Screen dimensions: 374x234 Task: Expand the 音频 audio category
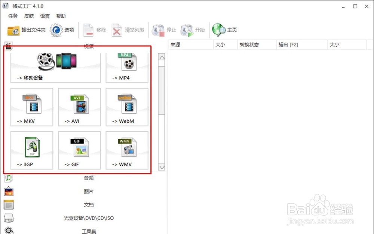(88, 178)
